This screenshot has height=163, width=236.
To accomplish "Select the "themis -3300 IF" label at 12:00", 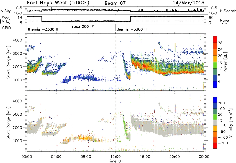I will [x=132, y=29].
